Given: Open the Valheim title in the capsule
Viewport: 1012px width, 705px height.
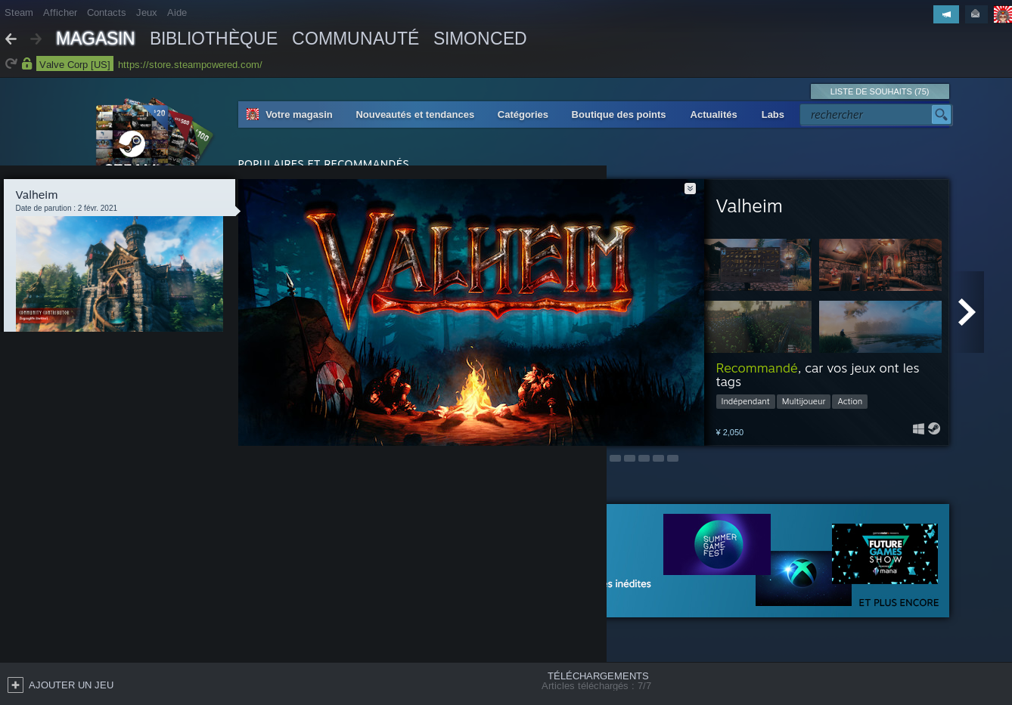Looking at the screenshot, I should 749,206.
